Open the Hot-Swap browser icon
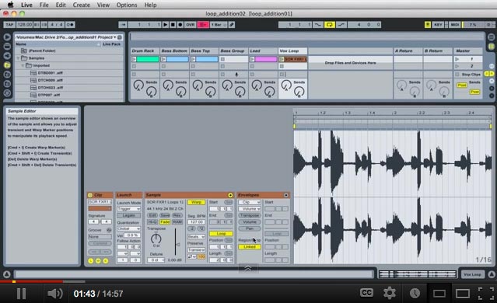The image size is (497, 303). pyautogui.click(x=7, y=93)
